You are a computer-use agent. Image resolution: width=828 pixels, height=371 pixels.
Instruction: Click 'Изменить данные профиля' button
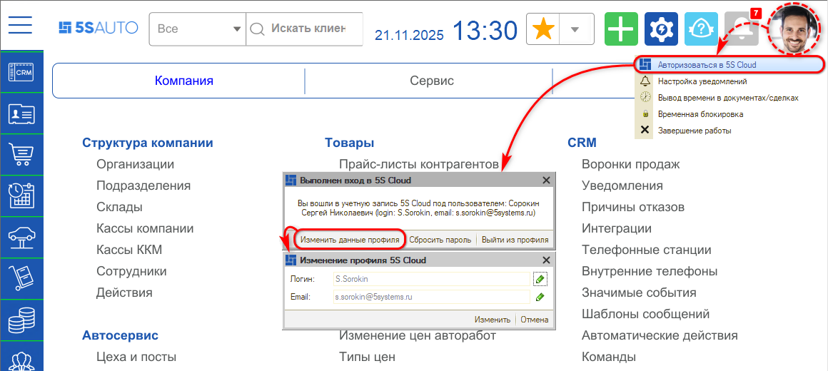[350, 240]
